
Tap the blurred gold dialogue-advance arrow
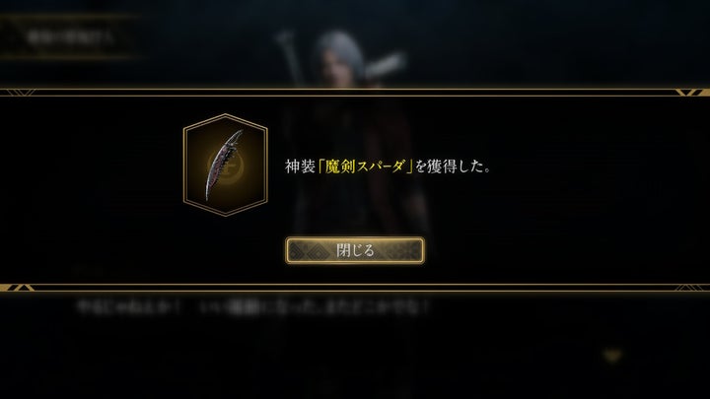[x=612, y=356]
